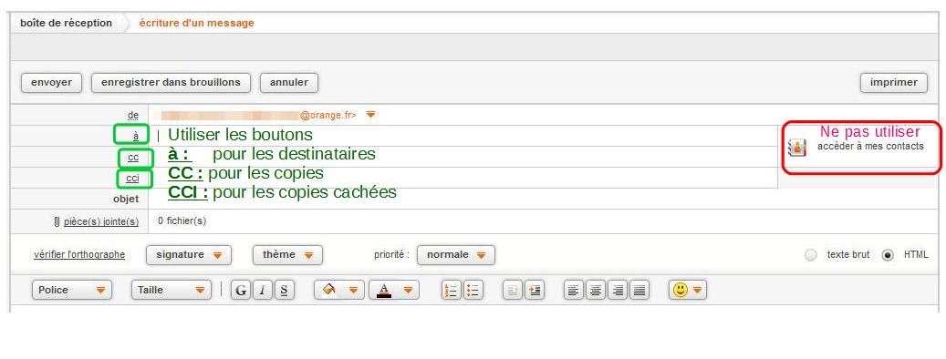Click the annuler button
This screenshot has height=359, width=946.
click(289, 83)
